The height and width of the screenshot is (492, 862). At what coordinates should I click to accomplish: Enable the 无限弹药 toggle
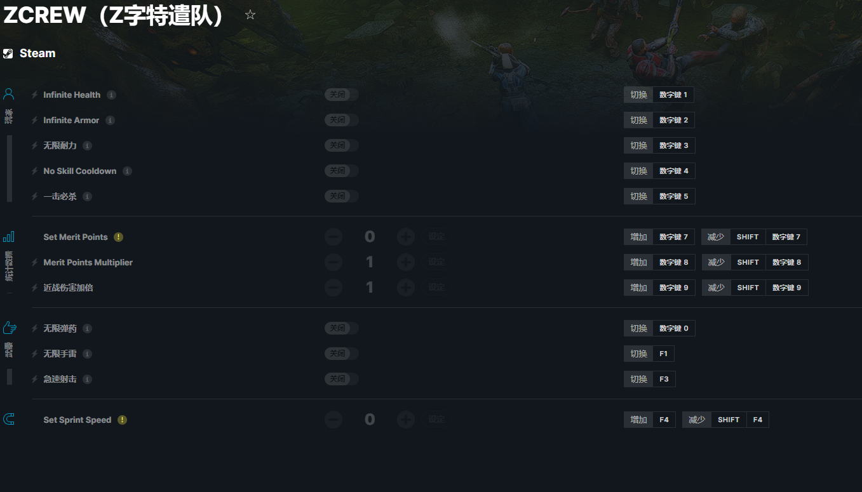342,328
